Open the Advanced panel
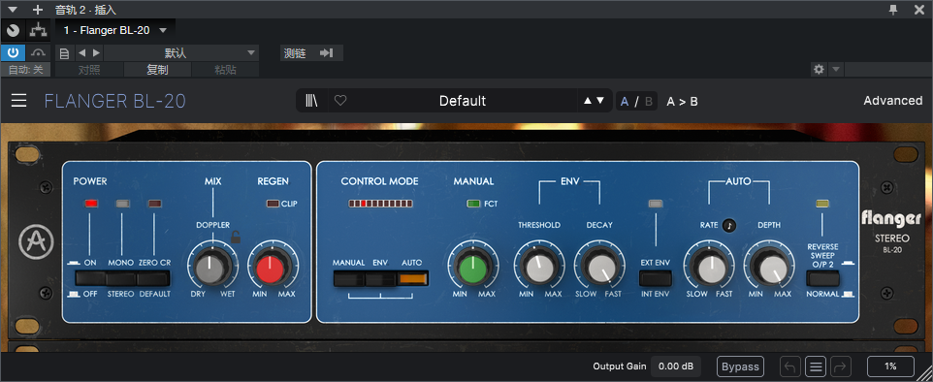Viewport: 933px width, 382px height. pos(892,101)
